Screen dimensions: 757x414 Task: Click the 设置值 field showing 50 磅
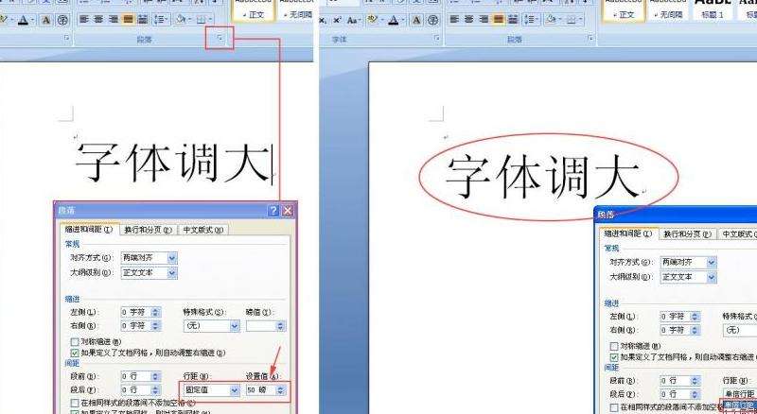tap(260, 389)
